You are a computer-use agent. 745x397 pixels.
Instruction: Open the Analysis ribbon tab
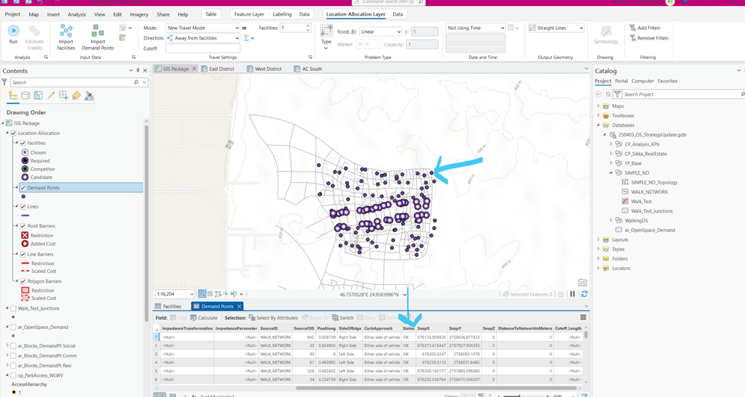coord(77,14)
